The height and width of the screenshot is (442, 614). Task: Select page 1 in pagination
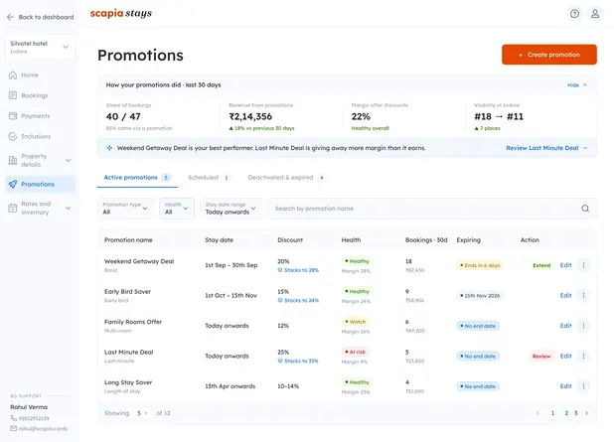pyautogui.click(x=552, y=413)
